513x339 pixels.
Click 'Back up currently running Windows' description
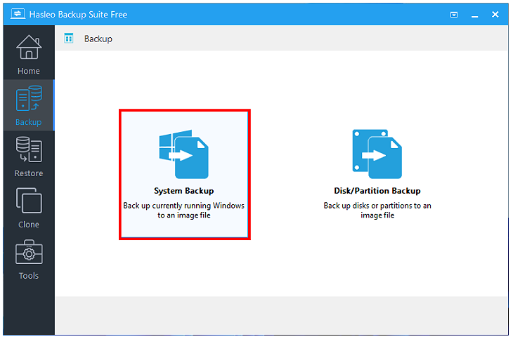[184, 210]
